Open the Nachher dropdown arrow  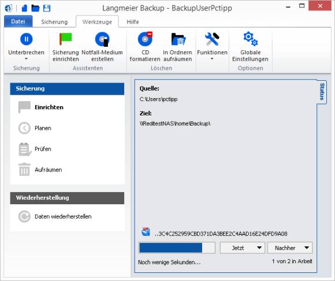click(x=307, y=248)
